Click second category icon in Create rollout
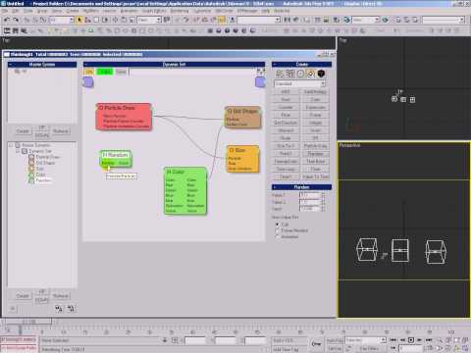 tap(290, 74)
